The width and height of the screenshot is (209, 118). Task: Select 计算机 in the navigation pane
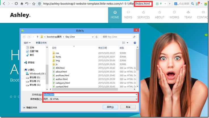[29, 70]
